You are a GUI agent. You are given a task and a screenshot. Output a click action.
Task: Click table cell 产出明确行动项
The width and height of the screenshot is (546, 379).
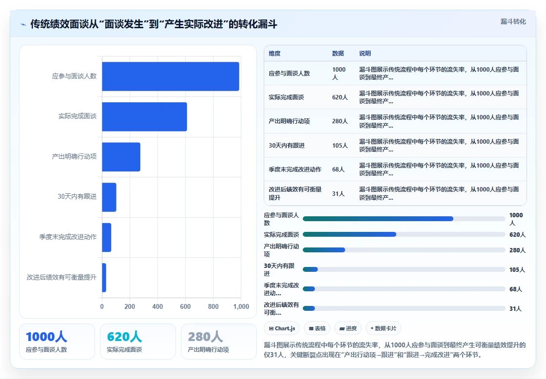[x=289, y=121]
